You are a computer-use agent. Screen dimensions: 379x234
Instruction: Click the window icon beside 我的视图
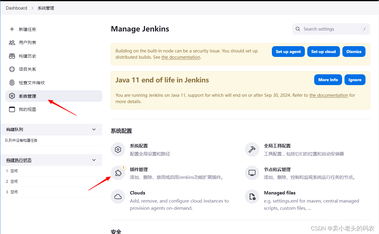tap(12, 109)
